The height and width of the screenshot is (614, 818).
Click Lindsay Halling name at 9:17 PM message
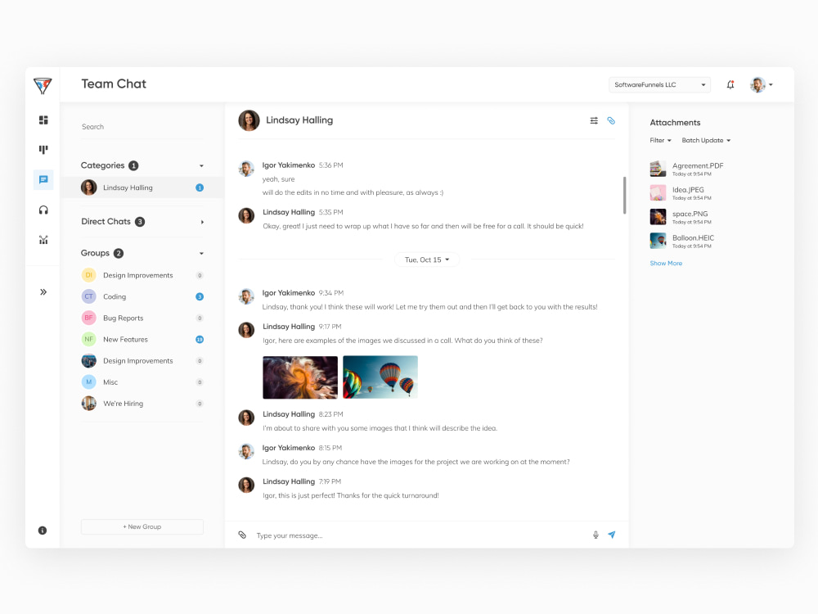click(x=289, y=327)
